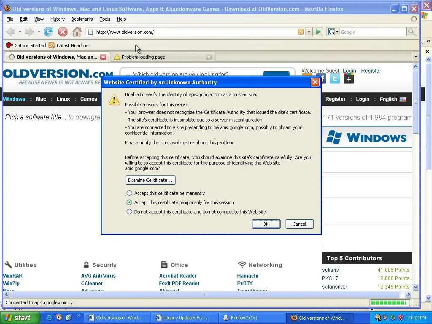The height and width of the screenshot is (324, 432).
Task: Switch to the Problem loading page tab
Action: 163,57
